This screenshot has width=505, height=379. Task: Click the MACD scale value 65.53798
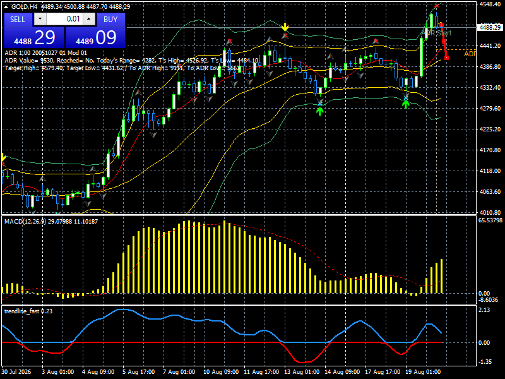(x=490, y=220)
